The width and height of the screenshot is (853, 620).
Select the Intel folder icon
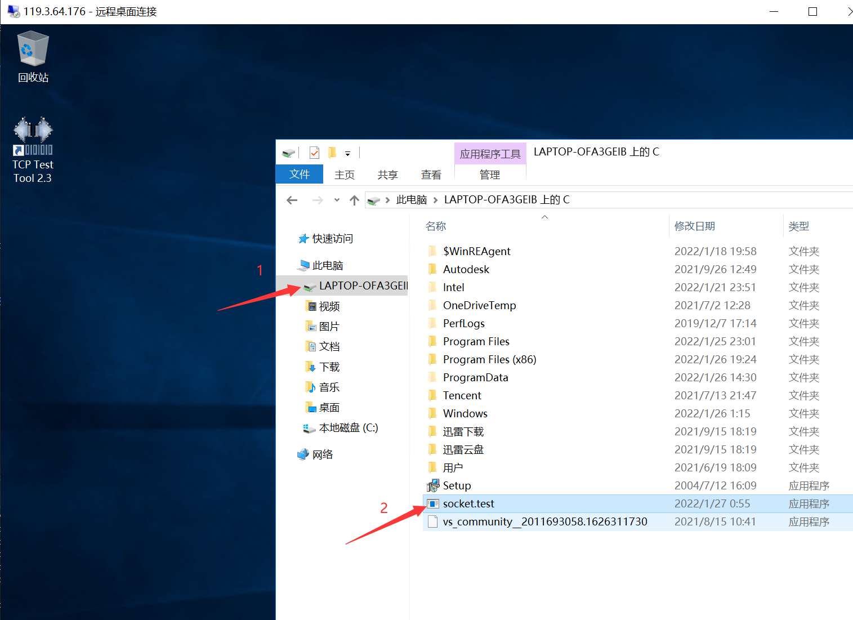432,287
